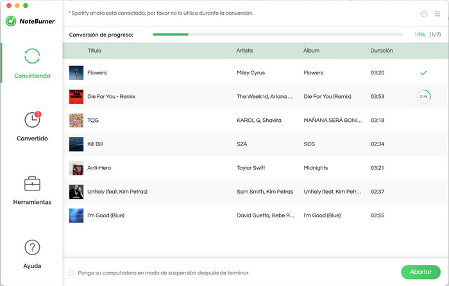Click the Conversión de progreso label
449x286 pixels.
(101, 35)
